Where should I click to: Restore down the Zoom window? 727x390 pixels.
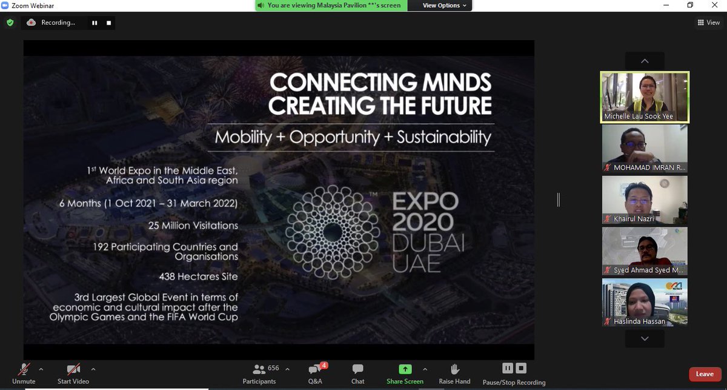point(690,5)
